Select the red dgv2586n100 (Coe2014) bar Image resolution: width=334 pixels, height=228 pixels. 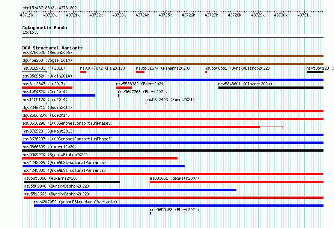173,119
